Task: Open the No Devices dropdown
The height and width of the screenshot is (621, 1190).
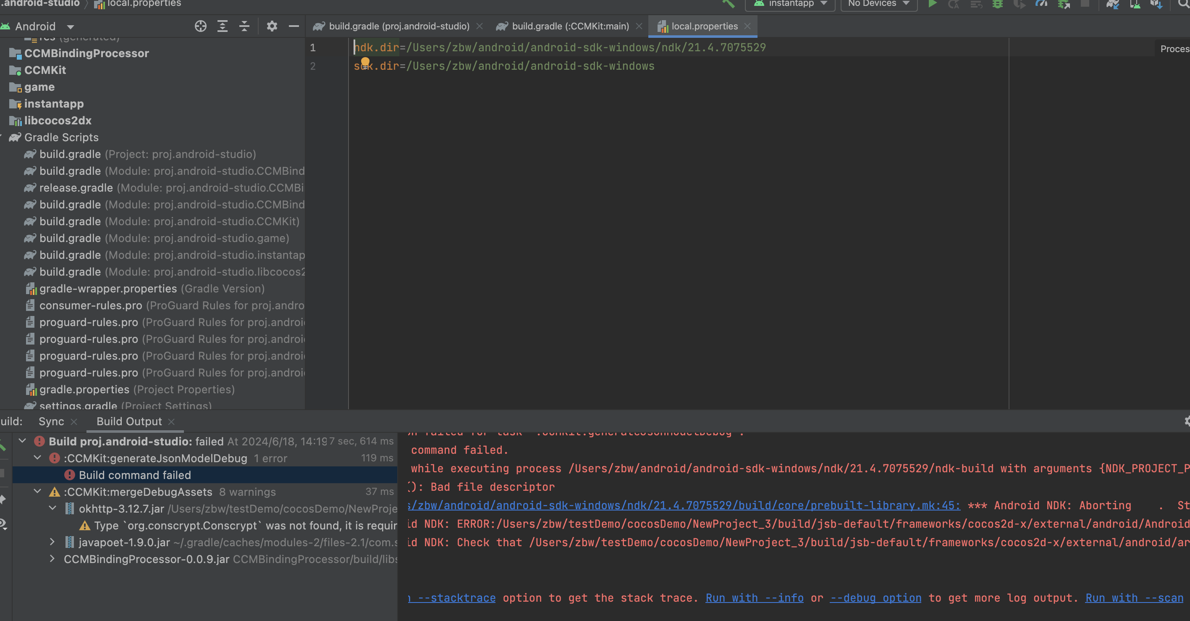Action: coord(878,4)
